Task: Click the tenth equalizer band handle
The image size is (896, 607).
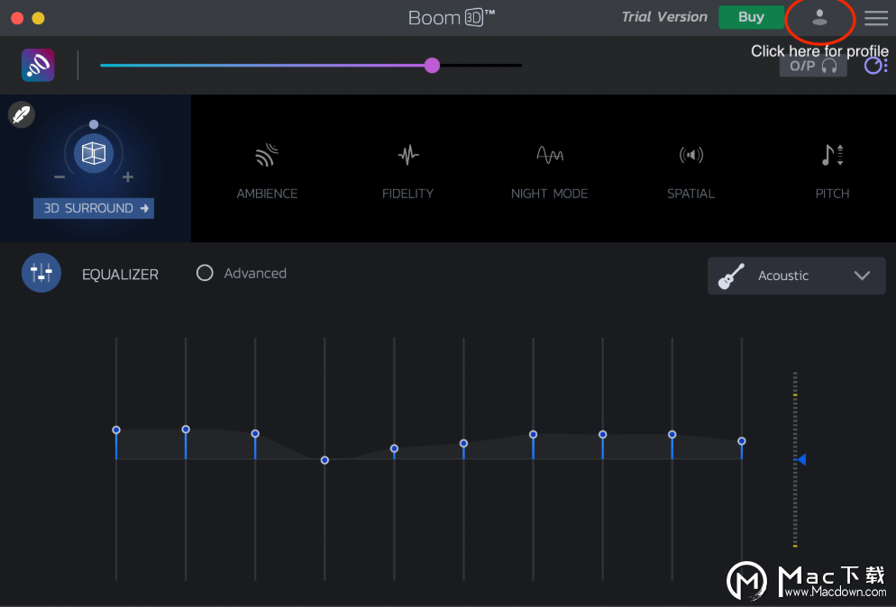Action: pos(742,441)
